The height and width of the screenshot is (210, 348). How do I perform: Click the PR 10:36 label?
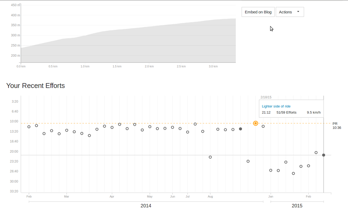point(336,125)
